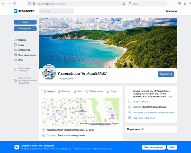Viewport: 191px width, 153px height.
Task: Click the browser Поиск search box
Action: tap(147, 4)
